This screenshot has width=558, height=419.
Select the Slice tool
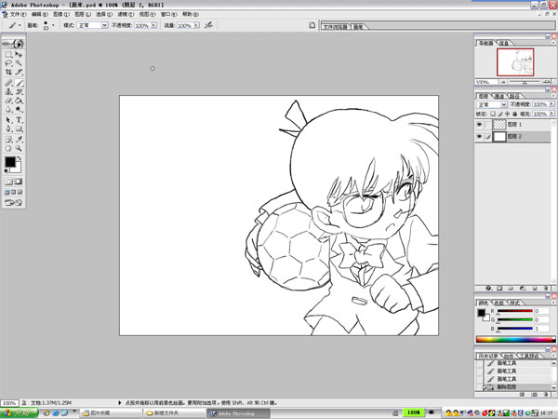tap(19, 72)
